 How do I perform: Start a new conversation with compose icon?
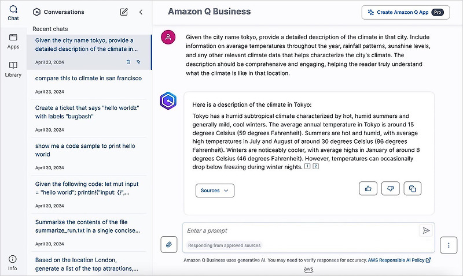coord(124,12)
